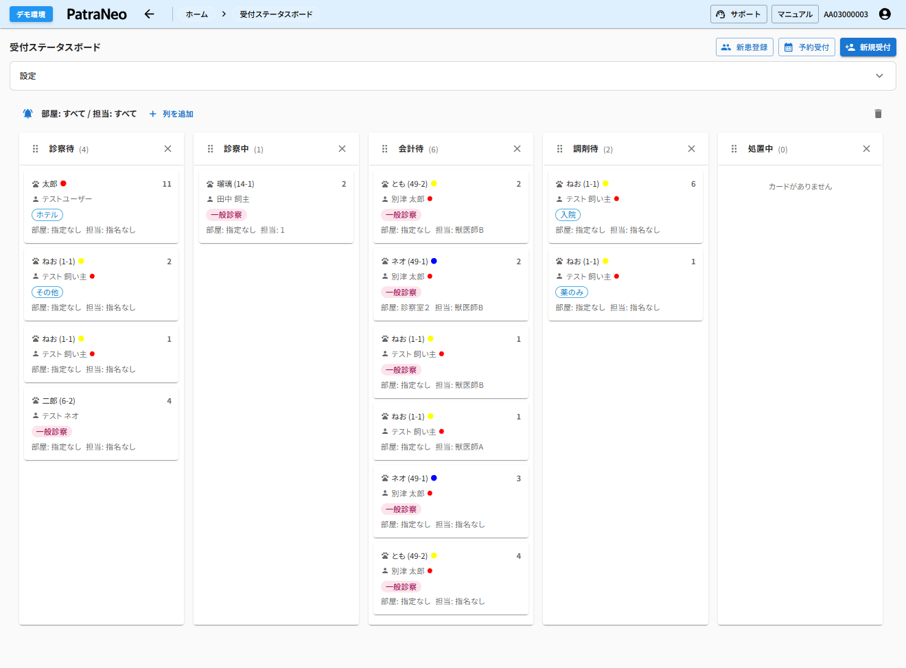Grab the 診察待 column drag handle
906x668 pixels.
(x=36, y=149)
